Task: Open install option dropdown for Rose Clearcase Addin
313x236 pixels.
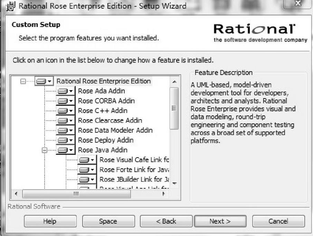Action: 66,120
